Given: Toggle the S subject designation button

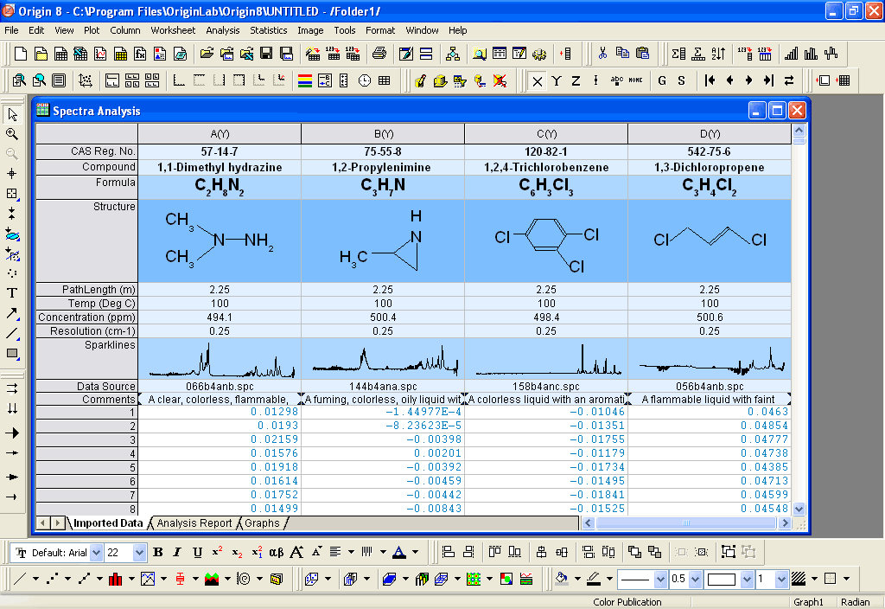Looking at the screenshot, I should [681, 80].
